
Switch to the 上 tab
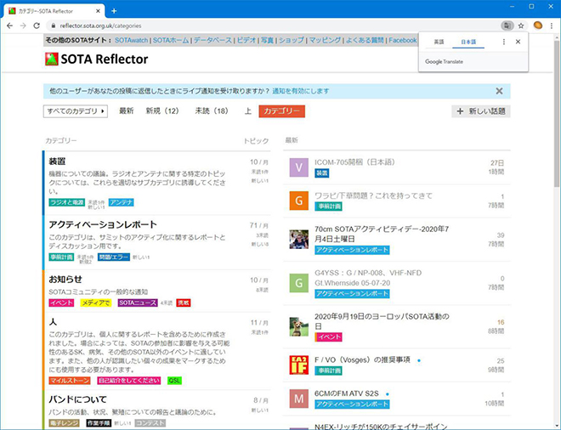pos(248,111)
